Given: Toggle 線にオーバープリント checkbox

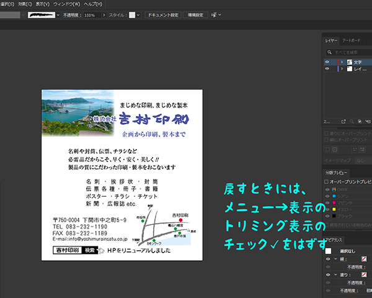Looking at the screenshot, I should pos(327,140).
